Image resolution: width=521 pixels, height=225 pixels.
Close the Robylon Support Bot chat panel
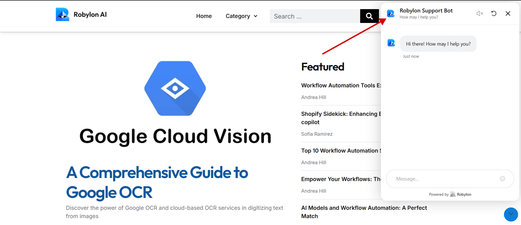point(508,13)
